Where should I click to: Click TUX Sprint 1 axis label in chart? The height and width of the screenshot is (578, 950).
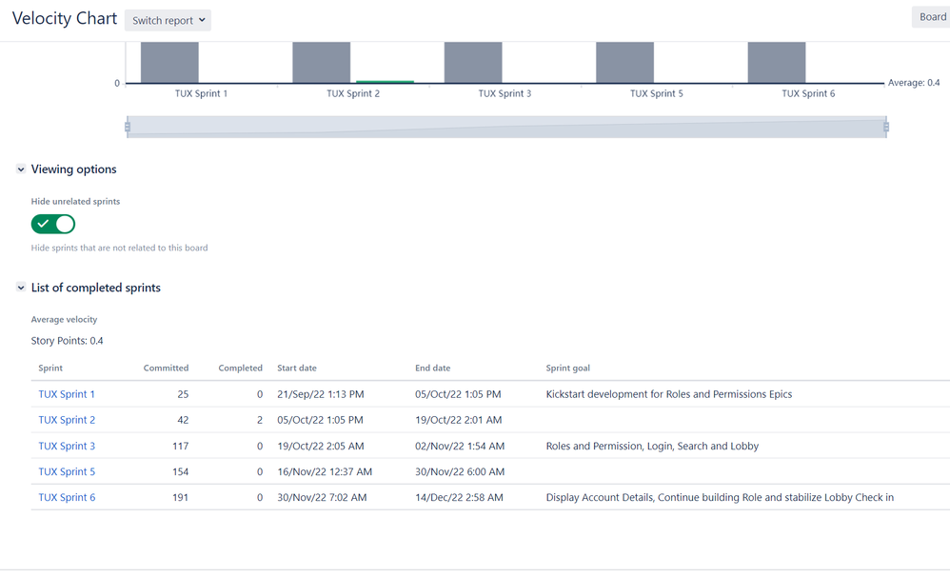[x=201, y=93]
